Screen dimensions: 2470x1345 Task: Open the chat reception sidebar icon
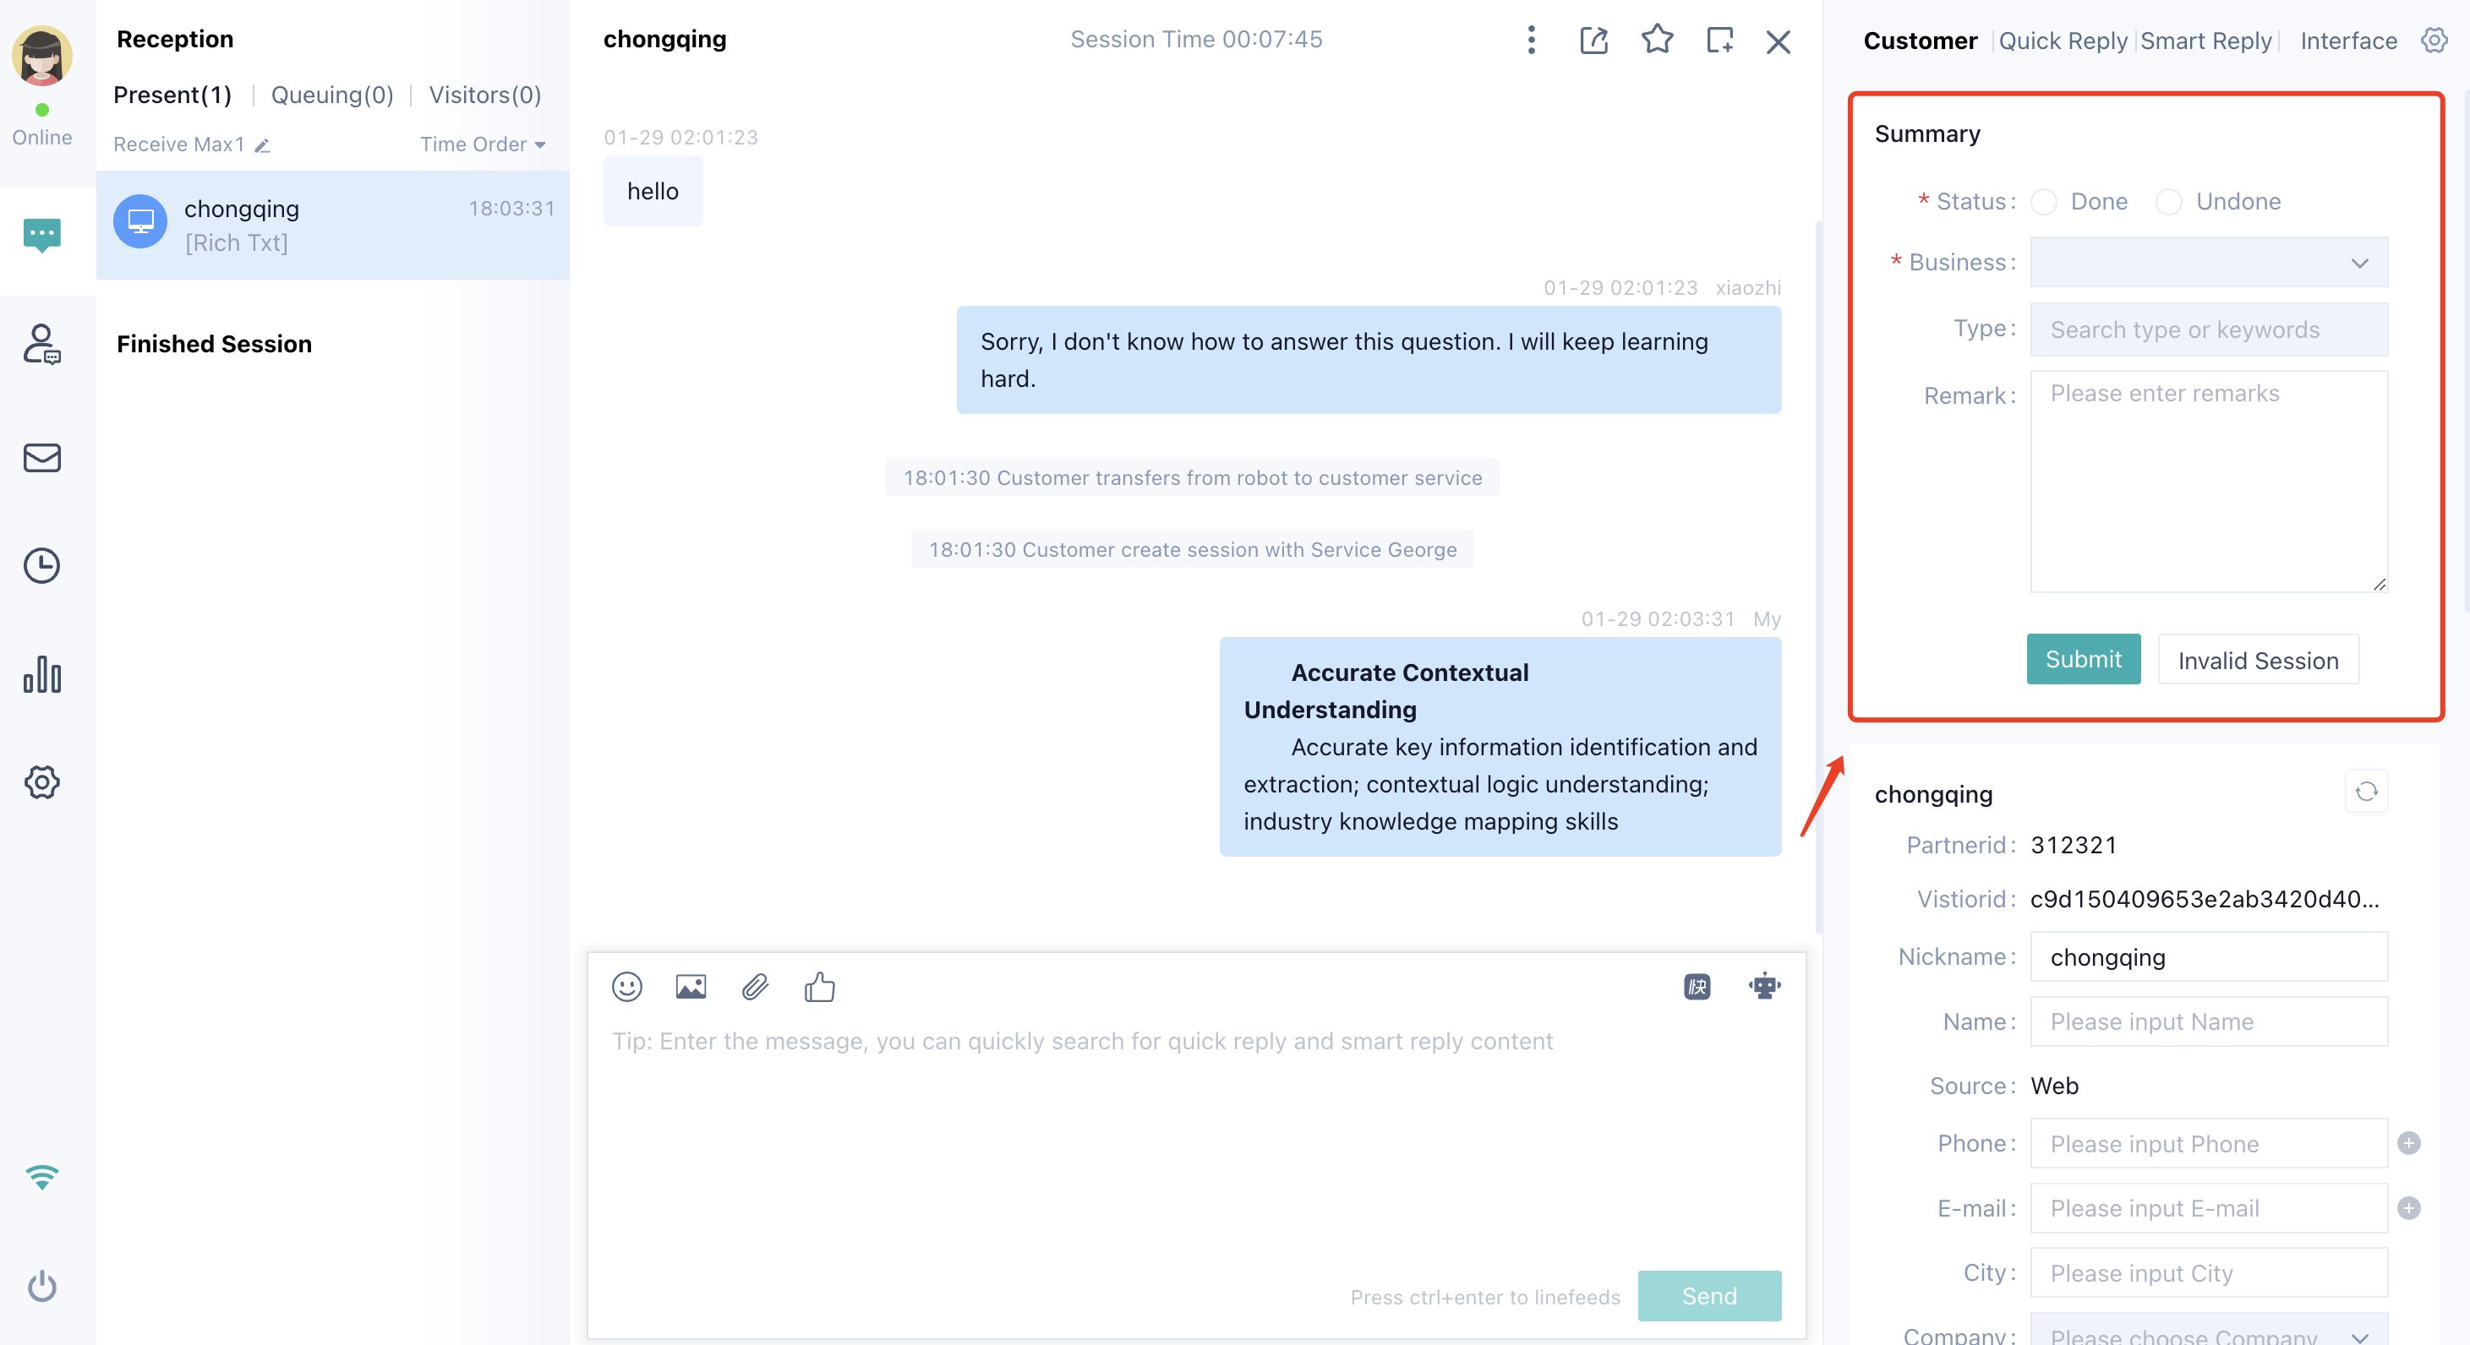42,235
